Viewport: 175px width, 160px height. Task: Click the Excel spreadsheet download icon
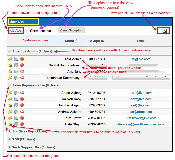click(164, 31)
